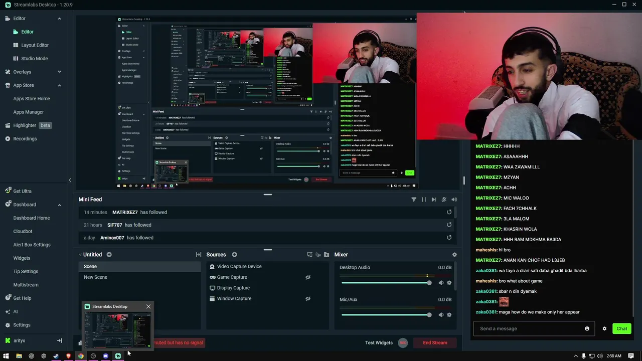The image size is (642, 361).
Task: Open Widgets page
Action: [x=22, y=258]
